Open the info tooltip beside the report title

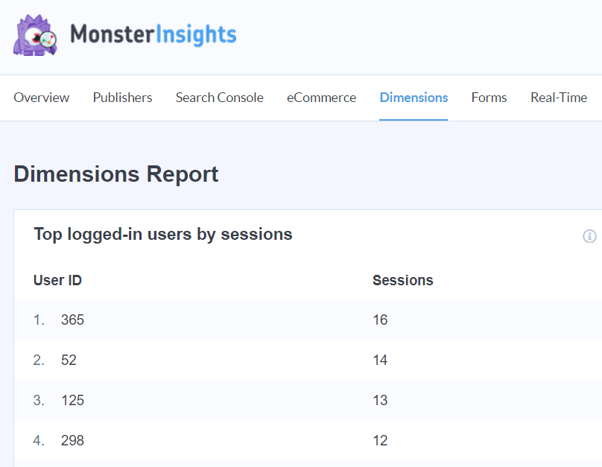(590, 236)
